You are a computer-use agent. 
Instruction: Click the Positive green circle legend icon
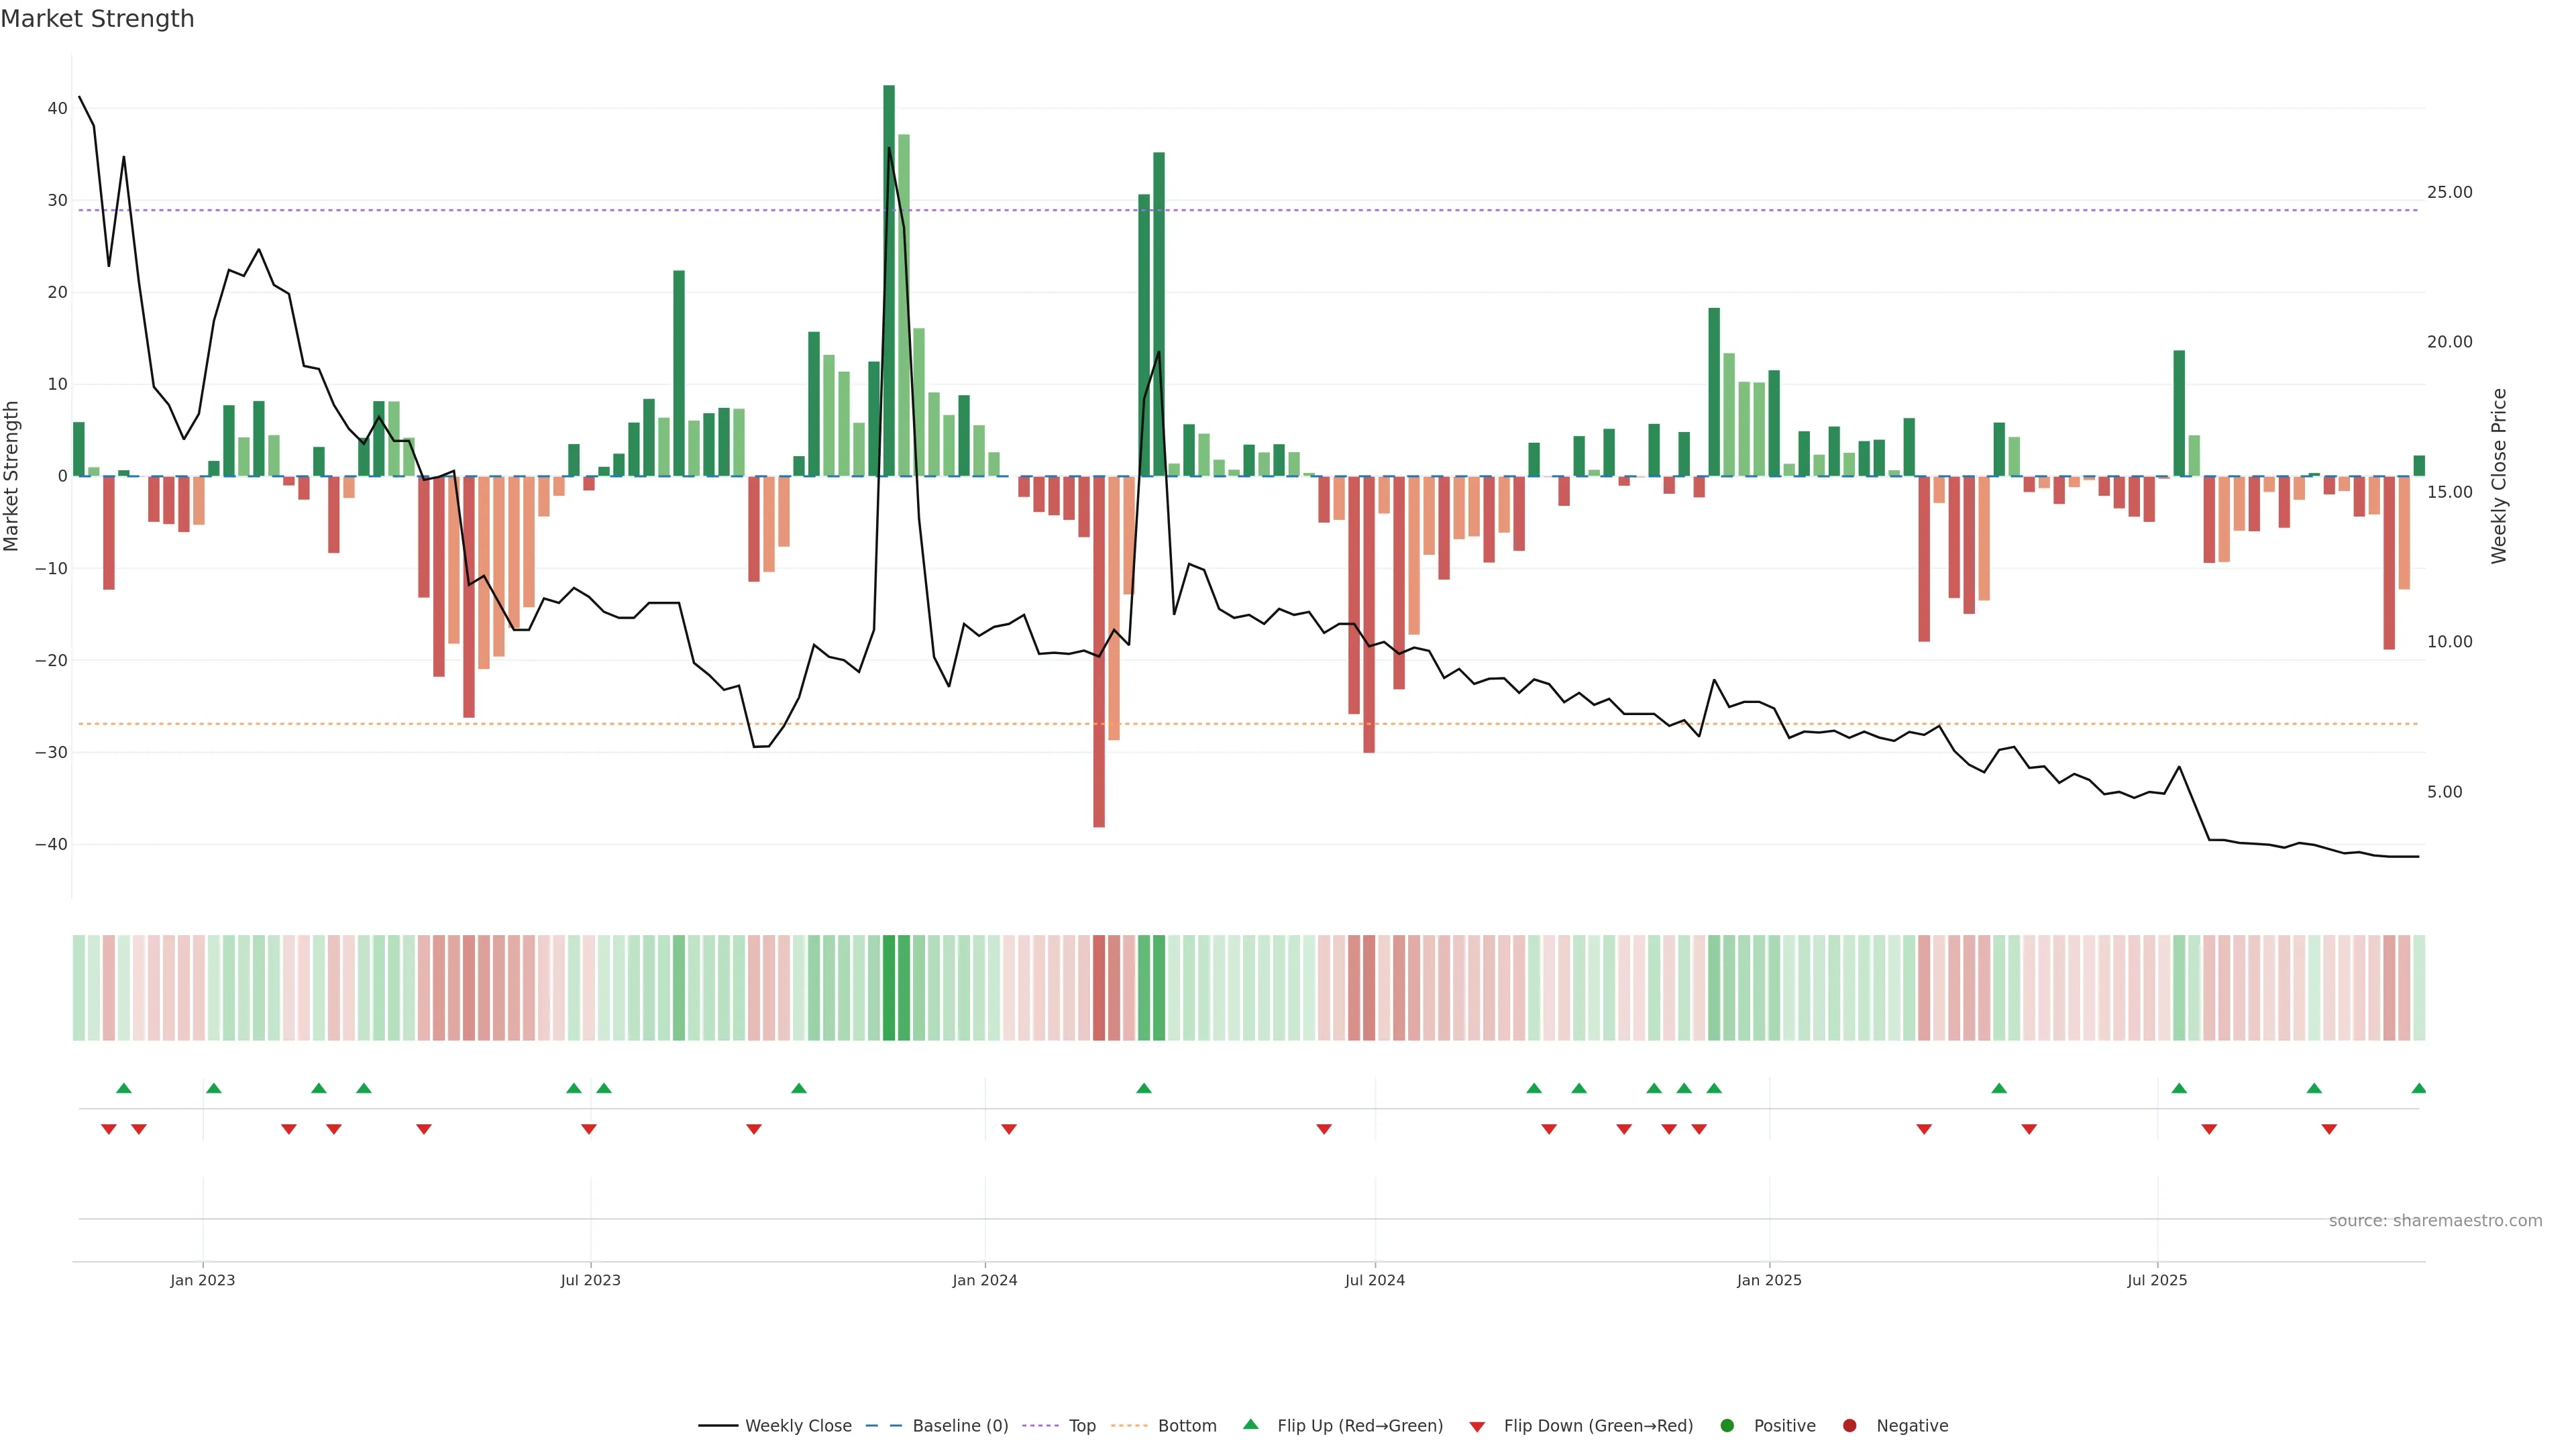coord(1727,1426)
